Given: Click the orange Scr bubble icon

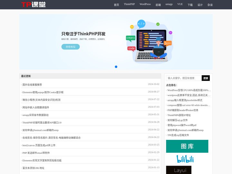Looking at the screenshot, I should [x=168, y=43].
